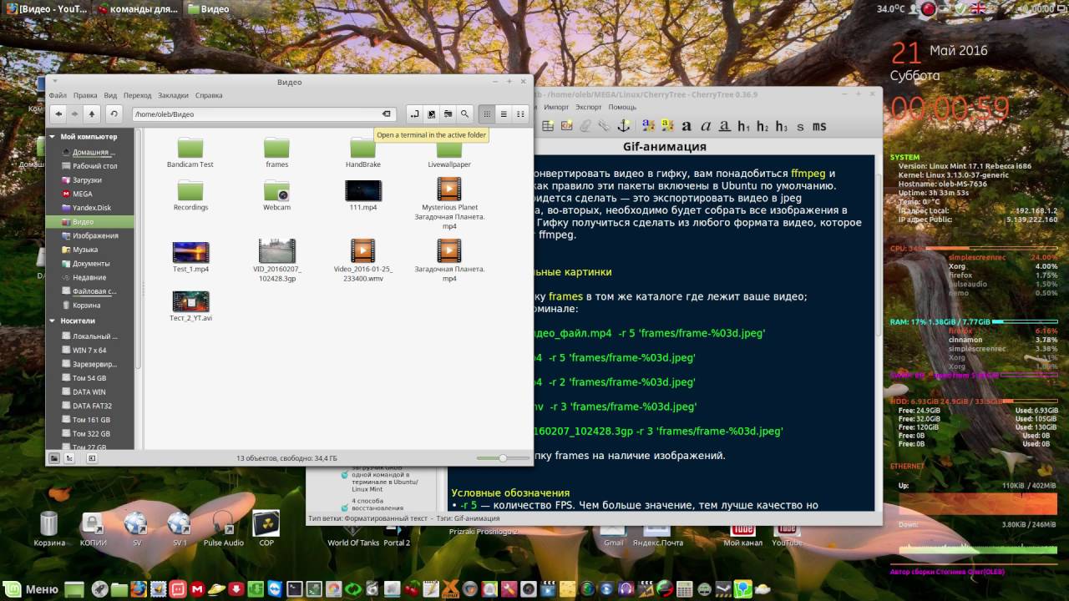The height and width of the screenshot is (601, 1069).
Task: Show tree view in sidebar footer
Action: coord(69,458)
